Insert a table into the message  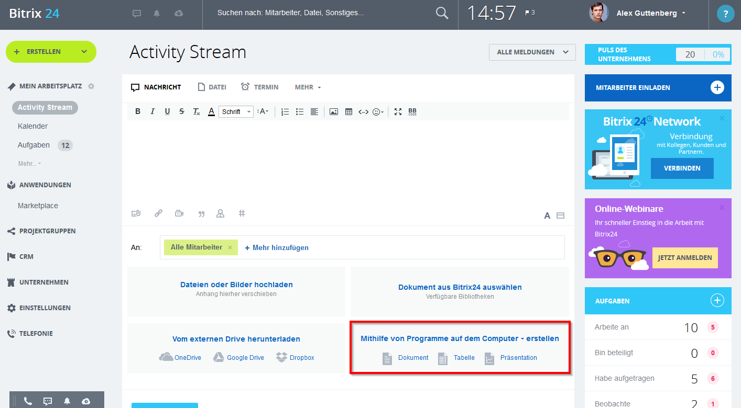click(348, 111)
